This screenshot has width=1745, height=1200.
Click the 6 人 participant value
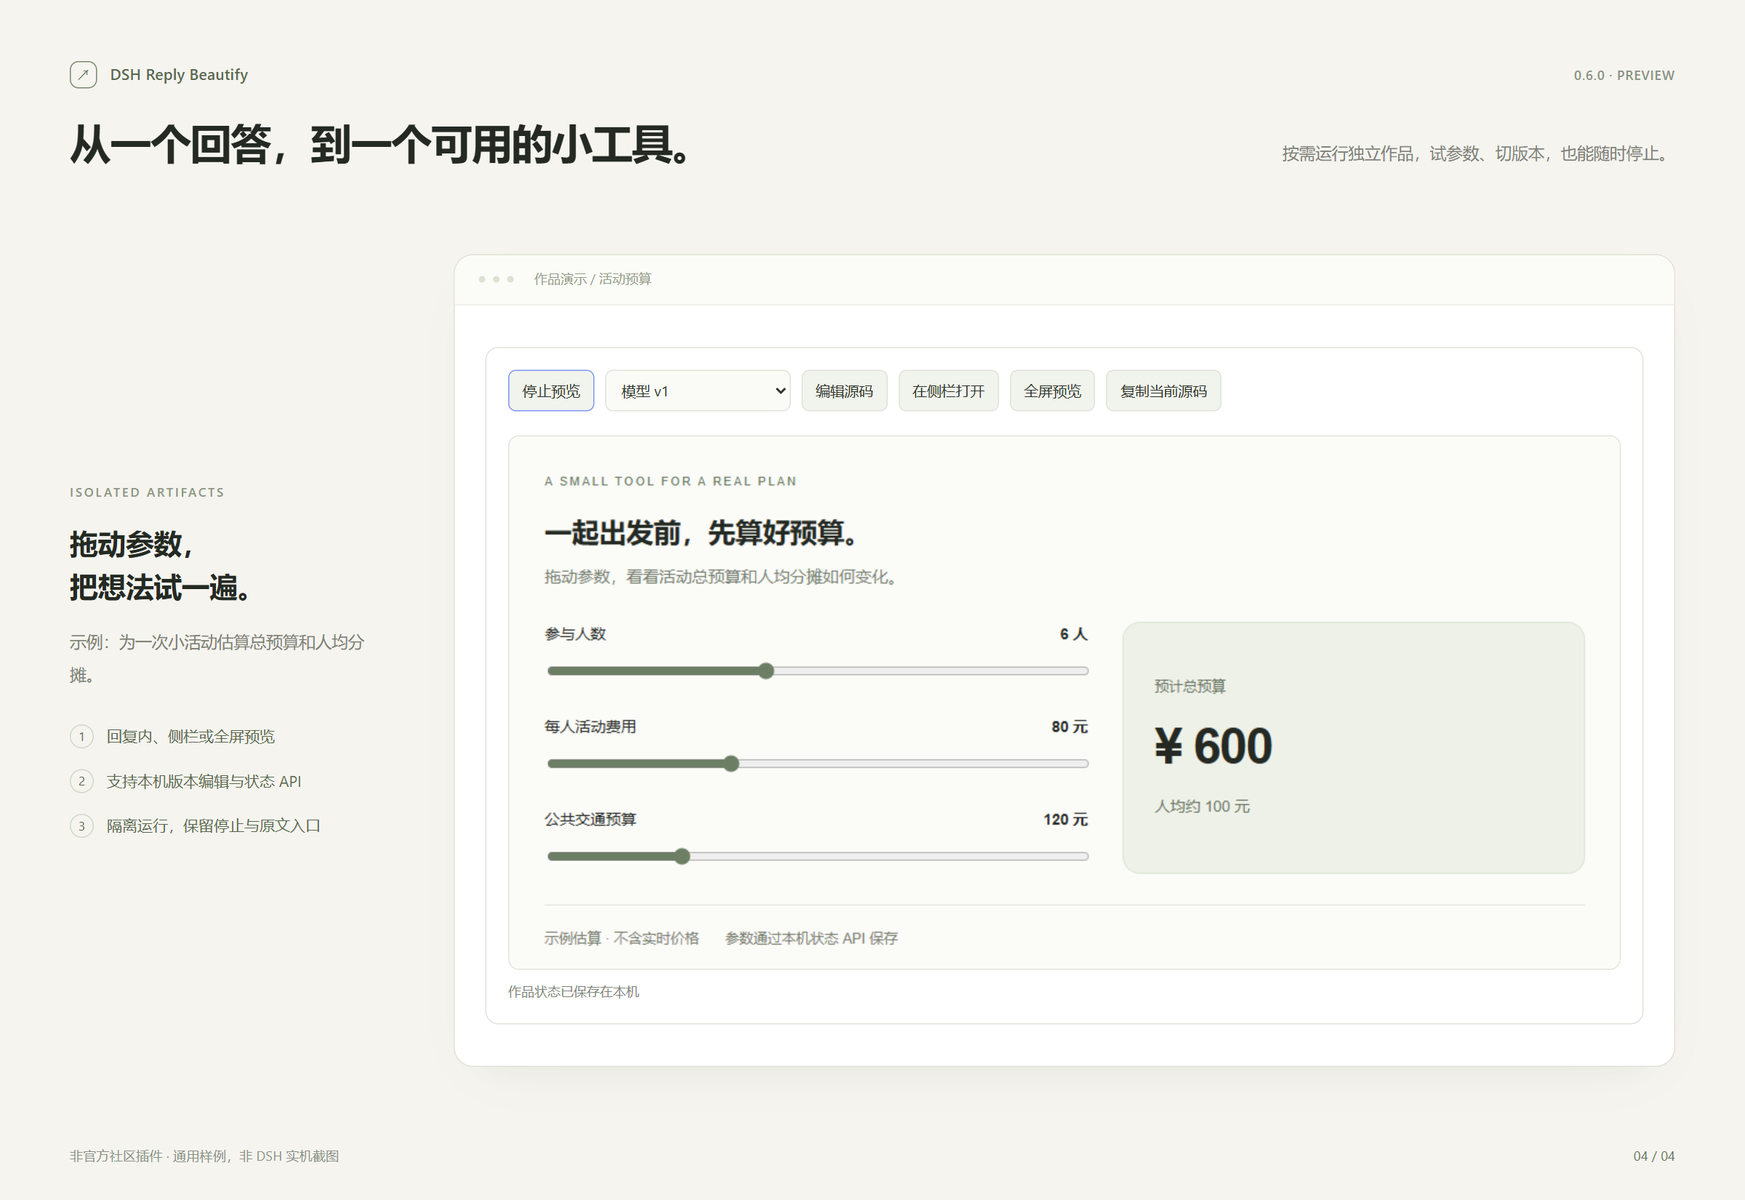coord(1073,634)
